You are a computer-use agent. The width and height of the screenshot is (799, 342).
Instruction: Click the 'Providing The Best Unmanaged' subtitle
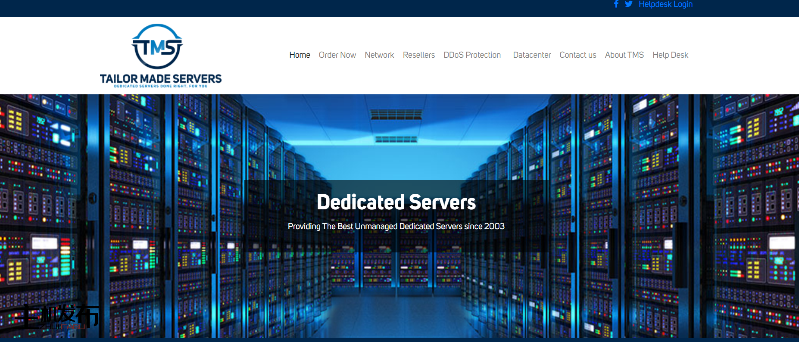(x=396, y=227)
